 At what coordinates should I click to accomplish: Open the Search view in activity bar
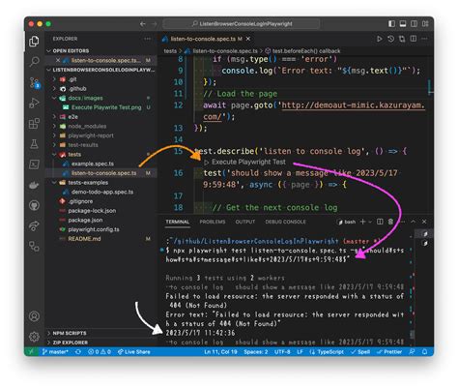(x=34, y=61)
